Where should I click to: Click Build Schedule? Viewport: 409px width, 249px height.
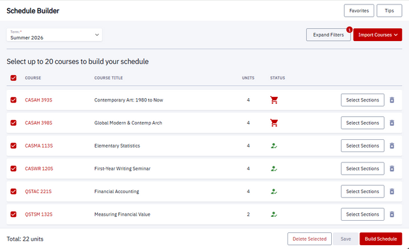(381, 239)
